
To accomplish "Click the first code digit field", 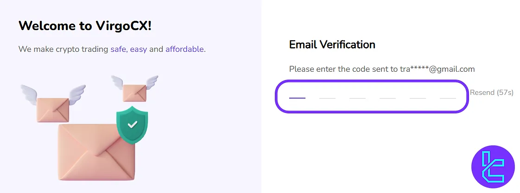I will (x=297, y=94).
